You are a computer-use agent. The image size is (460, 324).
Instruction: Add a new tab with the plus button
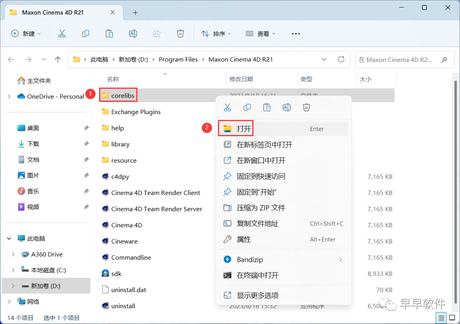135,13
